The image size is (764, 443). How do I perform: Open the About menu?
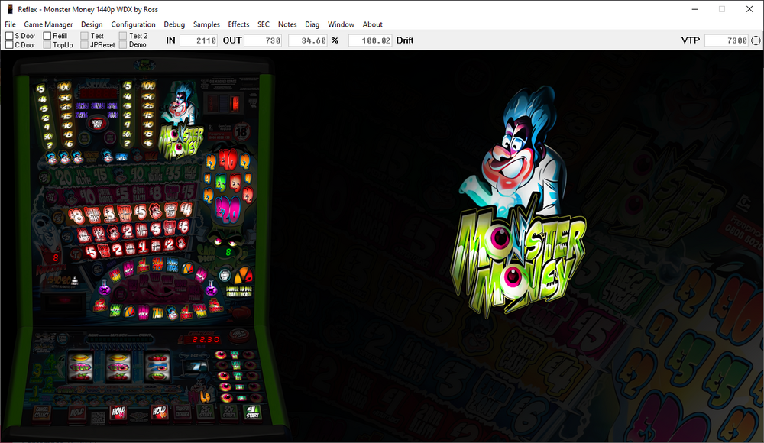coord(372,24)
